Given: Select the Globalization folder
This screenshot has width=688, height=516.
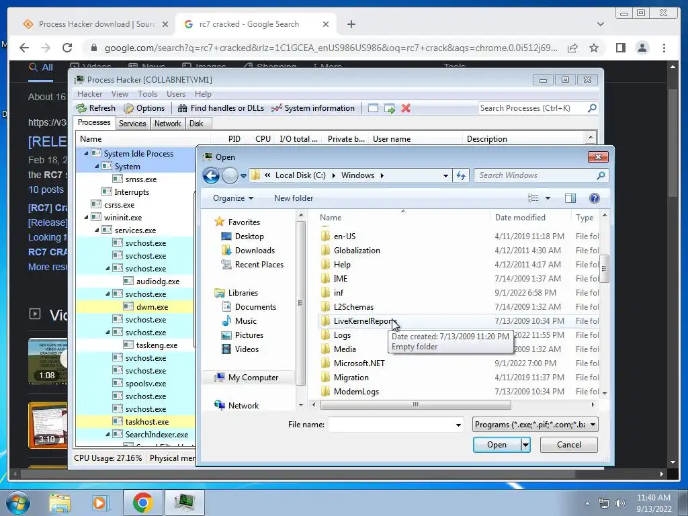Looking at the screenshot, I should click(357, 251).
